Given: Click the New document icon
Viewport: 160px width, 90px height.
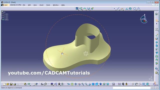Looking at the screenshot, I should 4,84.
